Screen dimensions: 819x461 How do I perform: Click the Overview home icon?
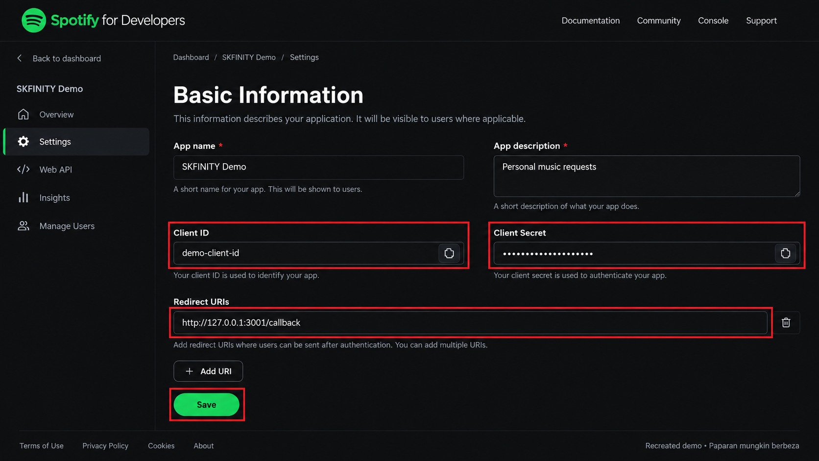pyautogui.click(x=24, y=114)
